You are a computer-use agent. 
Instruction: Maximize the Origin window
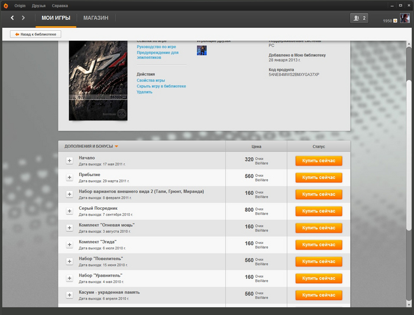pos(400,5)
